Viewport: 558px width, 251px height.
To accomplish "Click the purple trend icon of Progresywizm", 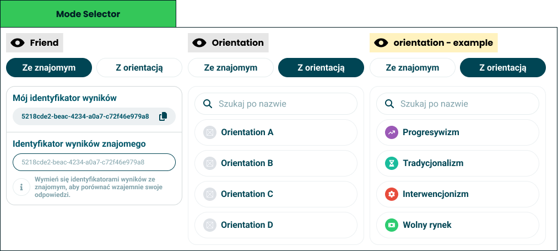I will pos(392,132).
